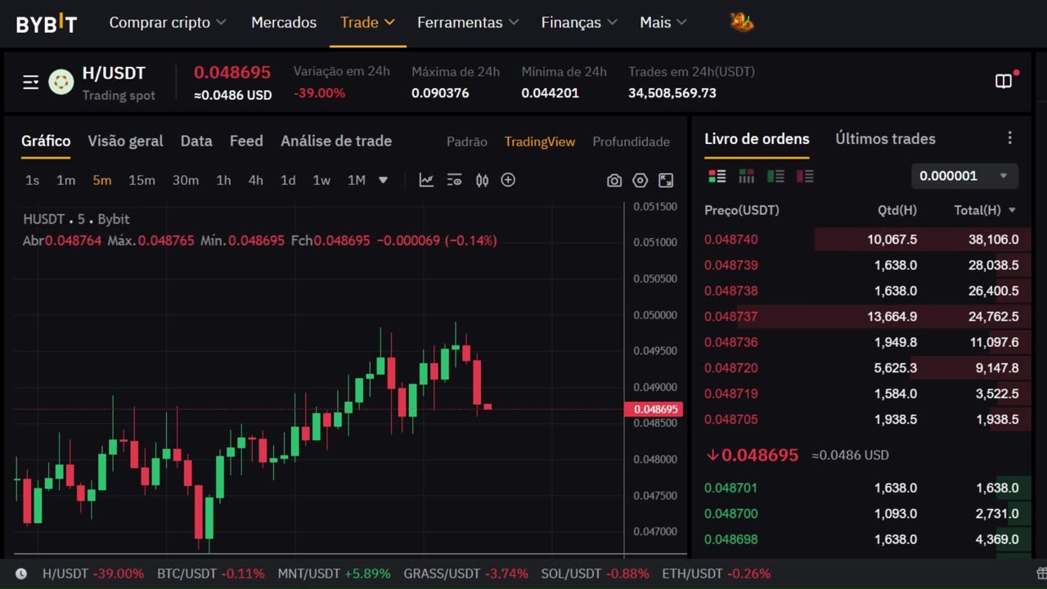
Task: Click ask price 0.048740 in order book
Action: (x=731, y=240)
